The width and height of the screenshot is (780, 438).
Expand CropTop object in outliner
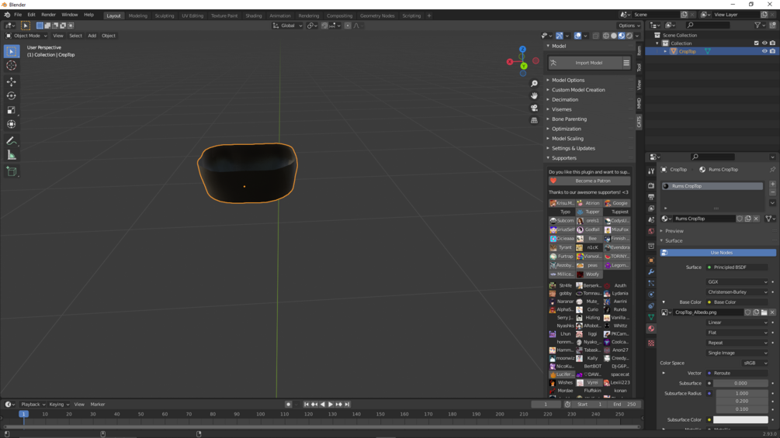click(x=666, y=51)
